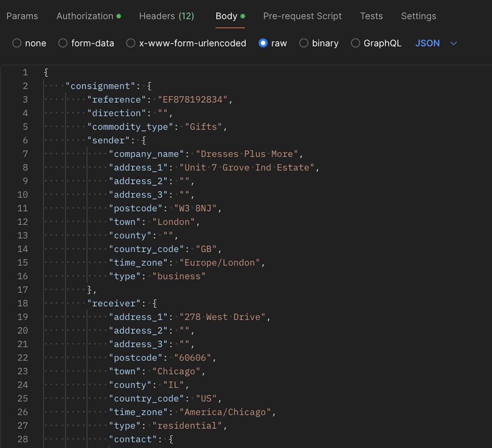This screenshot has height=448, width=492.
Task: Open the Headers (12) tab
Action: tap(166, 16)
